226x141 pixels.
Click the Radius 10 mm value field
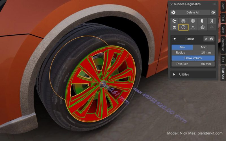coord(193,52)
